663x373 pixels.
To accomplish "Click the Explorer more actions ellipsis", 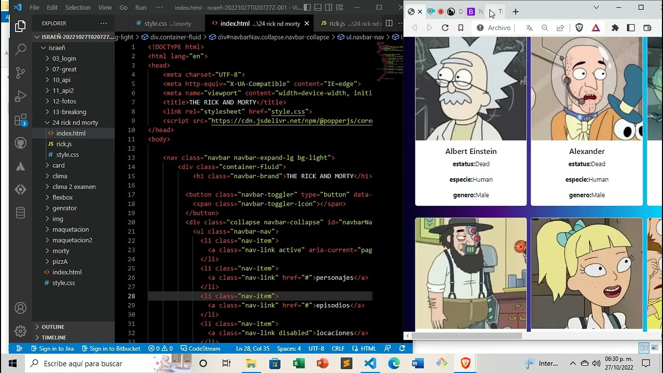I will [104, 23].
